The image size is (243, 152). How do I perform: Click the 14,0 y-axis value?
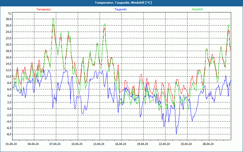[x=9, y=64]
